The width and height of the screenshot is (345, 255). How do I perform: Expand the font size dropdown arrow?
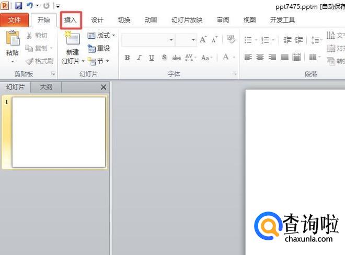pyautogui.click(x=193, y=40)
